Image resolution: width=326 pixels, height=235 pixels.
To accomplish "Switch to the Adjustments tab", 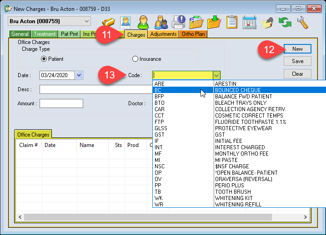I will pyautogui.click(x=163, y=34).
